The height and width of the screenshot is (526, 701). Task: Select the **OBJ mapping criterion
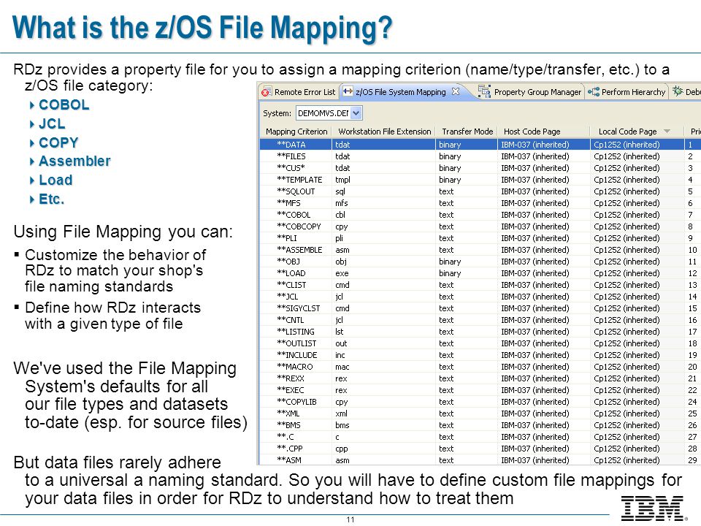point(288,262)
